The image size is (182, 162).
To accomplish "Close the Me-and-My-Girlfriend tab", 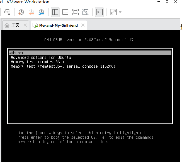I will coord(83,25).
